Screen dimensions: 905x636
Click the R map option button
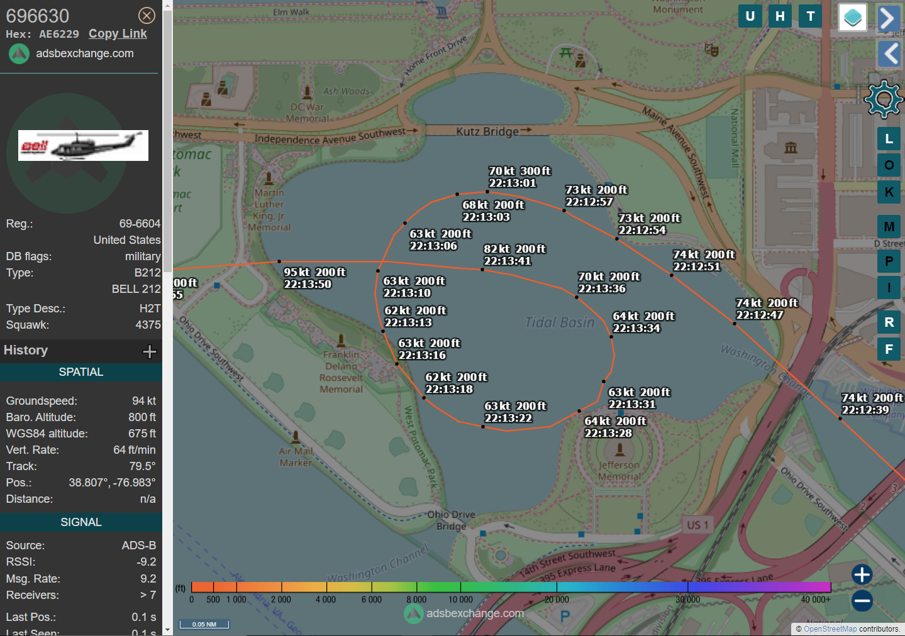889,322
